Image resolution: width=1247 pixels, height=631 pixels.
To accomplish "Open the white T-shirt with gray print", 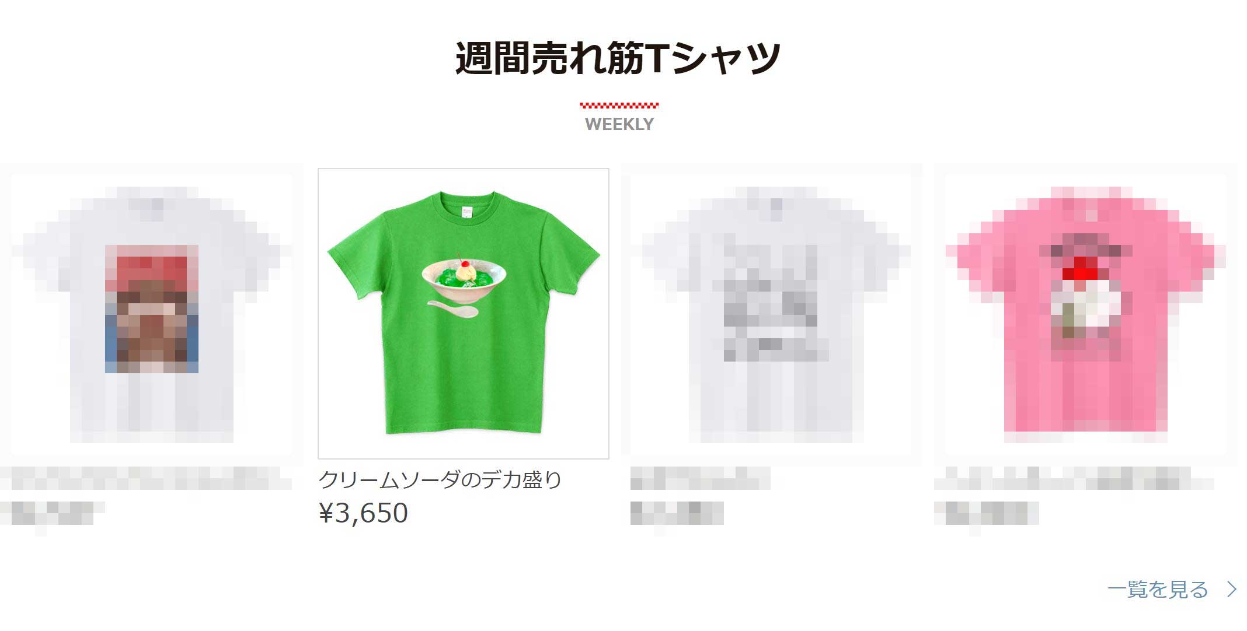I will point(771,314).
